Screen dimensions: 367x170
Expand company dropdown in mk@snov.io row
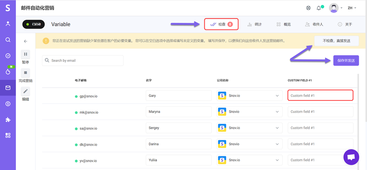277,112
